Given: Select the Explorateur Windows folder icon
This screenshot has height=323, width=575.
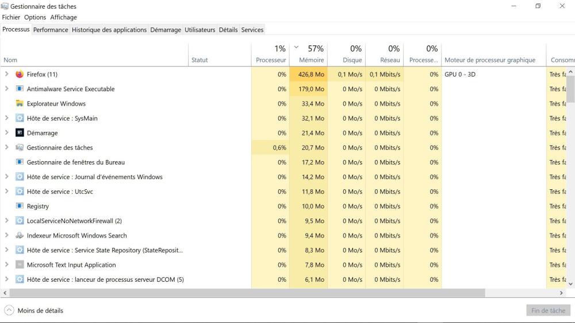Looking at the screenshot, I should click(x=20, y=104).
